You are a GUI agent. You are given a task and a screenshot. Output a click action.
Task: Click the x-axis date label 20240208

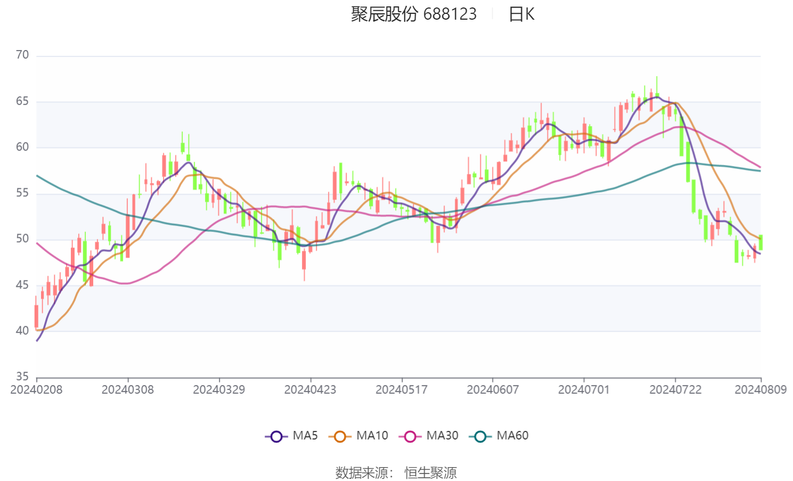(36, 389)
